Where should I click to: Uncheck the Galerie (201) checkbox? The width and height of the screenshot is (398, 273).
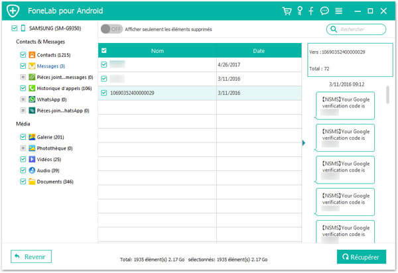click(23, 137)
